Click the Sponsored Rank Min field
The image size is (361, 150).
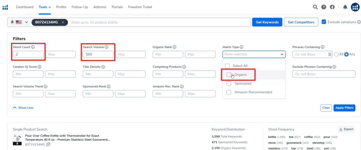[x=98, y=94]
